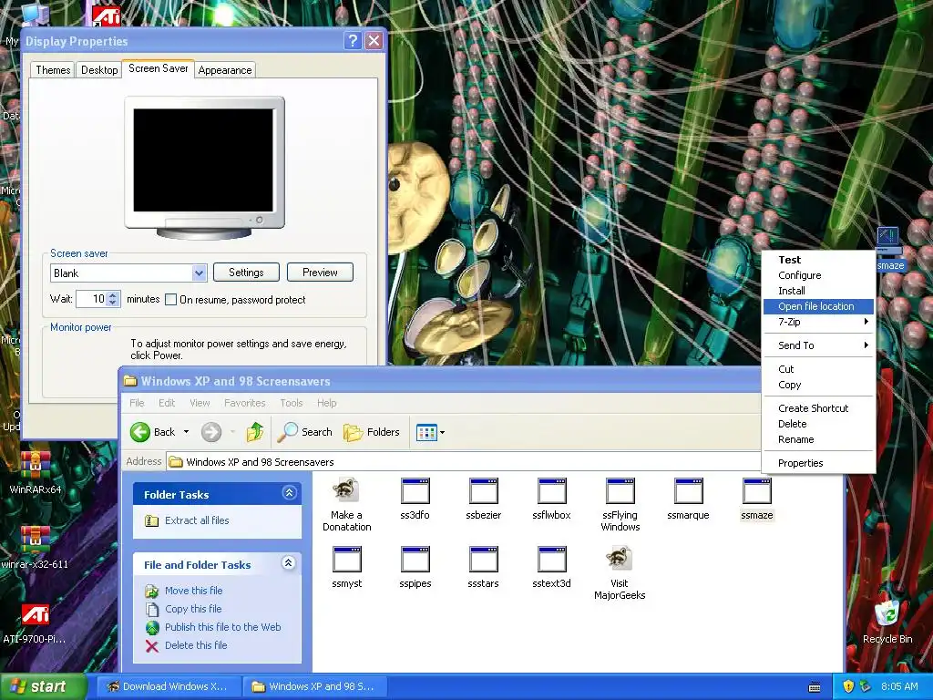Image resolution: width=933 pixels, height=700 pixels.
Task: Click the greyed Forward arrow icon
Action: point(211,432)
